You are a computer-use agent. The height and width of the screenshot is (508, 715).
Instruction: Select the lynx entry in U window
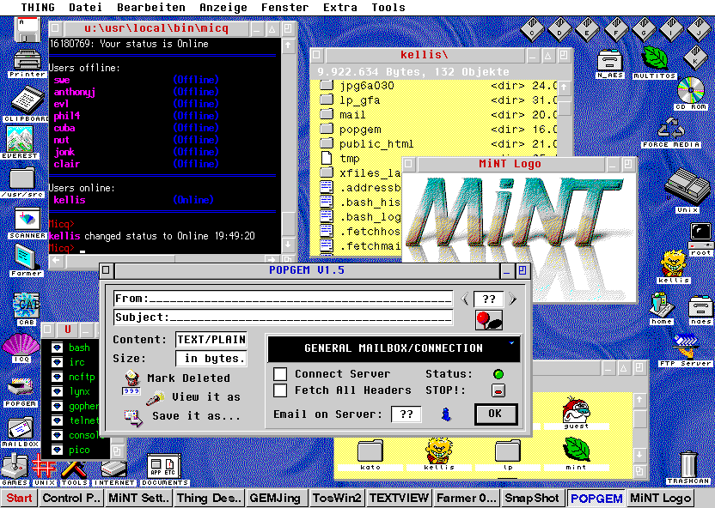pos(70,391)
